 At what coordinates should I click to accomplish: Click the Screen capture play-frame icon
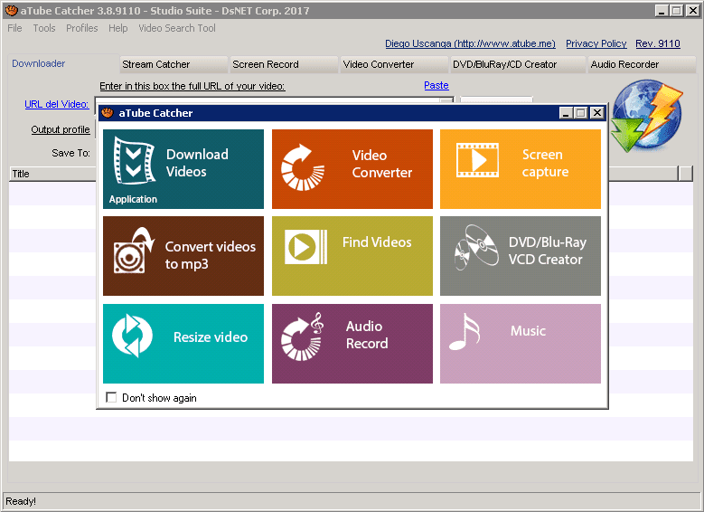477,160
